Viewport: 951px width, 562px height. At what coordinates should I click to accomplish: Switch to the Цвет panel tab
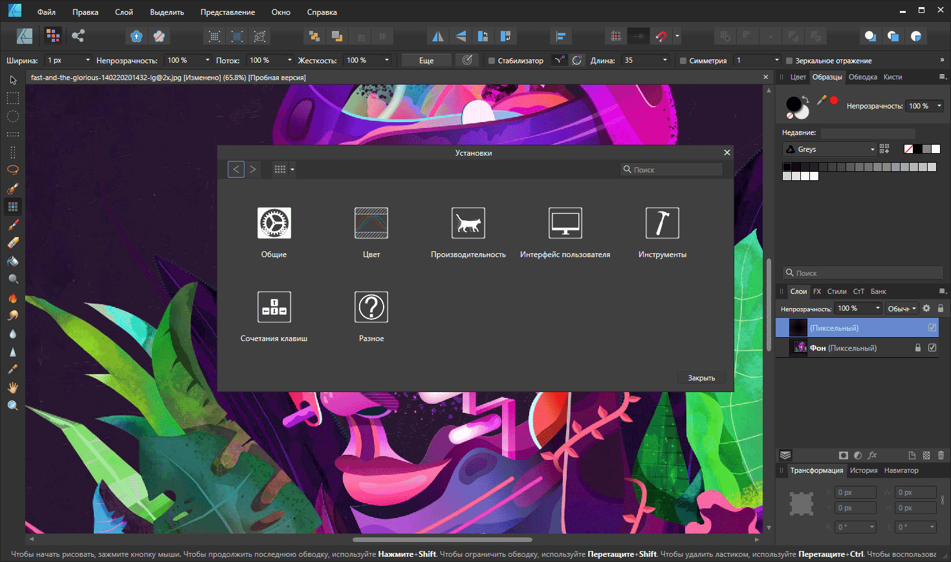(x=798, y=77)
